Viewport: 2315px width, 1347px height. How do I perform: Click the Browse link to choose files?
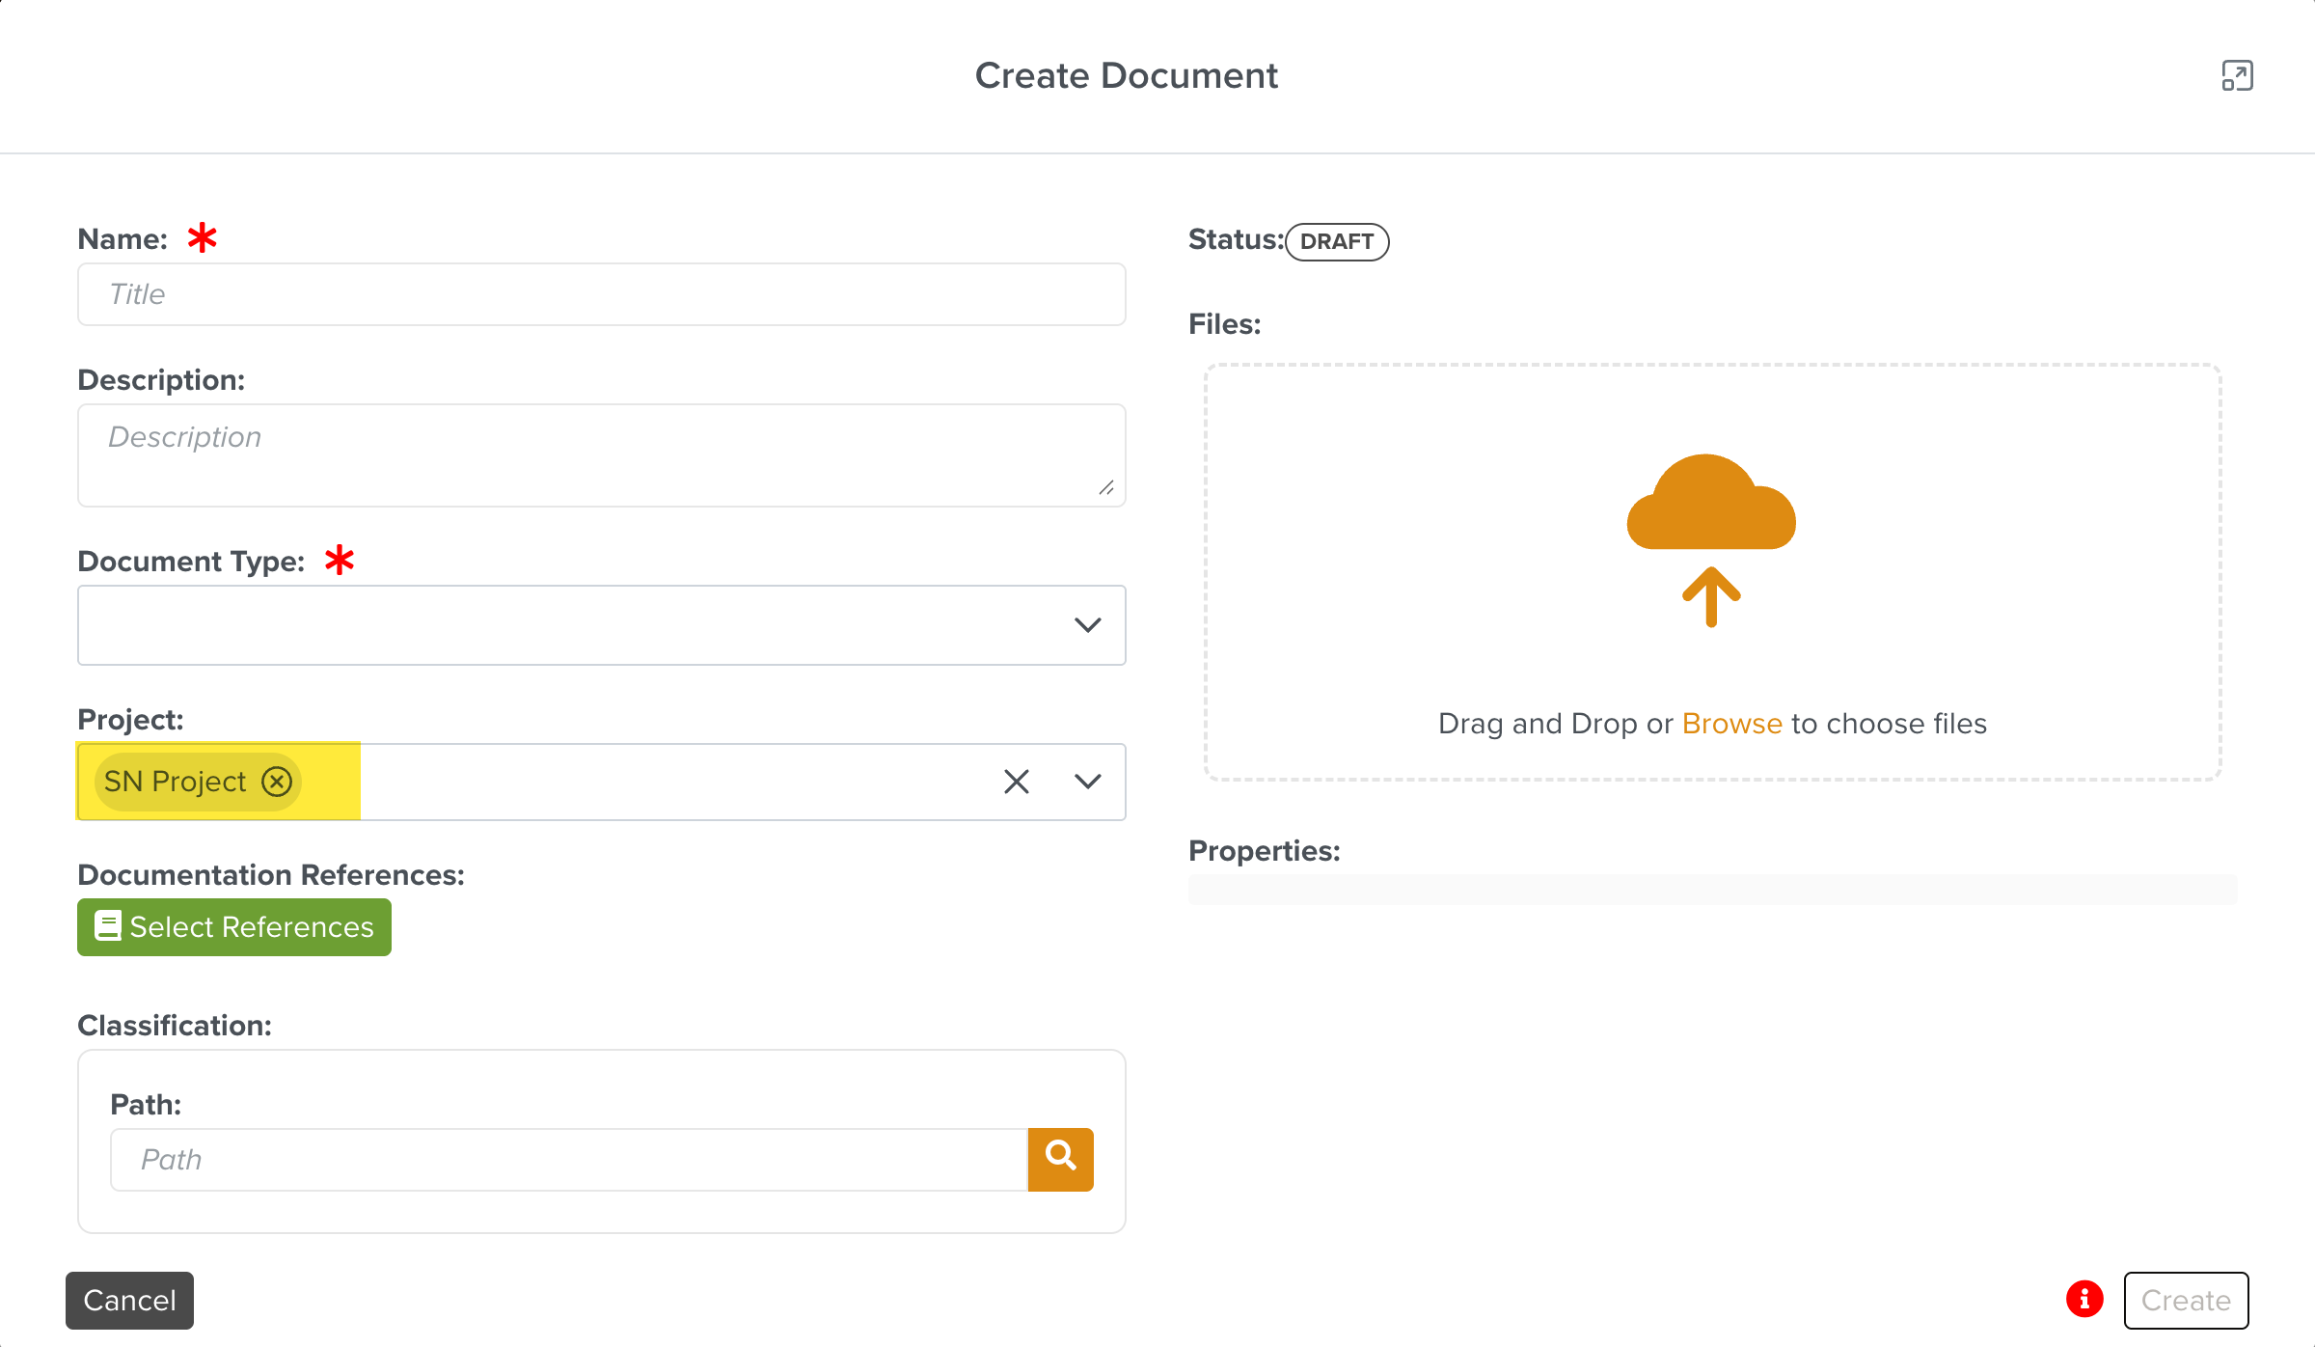pyautogui.click(x=1731, y=724)
